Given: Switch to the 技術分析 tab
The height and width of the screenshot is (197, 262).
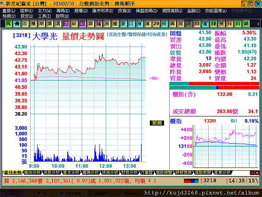Looking at the screenshot, I should 110,172.
